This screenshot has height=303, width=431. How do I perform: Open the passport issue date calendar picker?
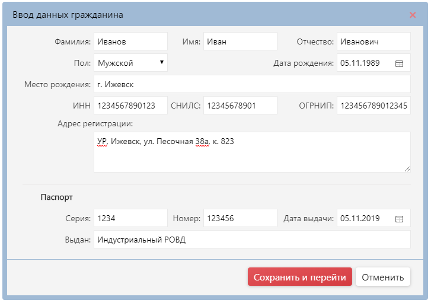coord(399,219)
